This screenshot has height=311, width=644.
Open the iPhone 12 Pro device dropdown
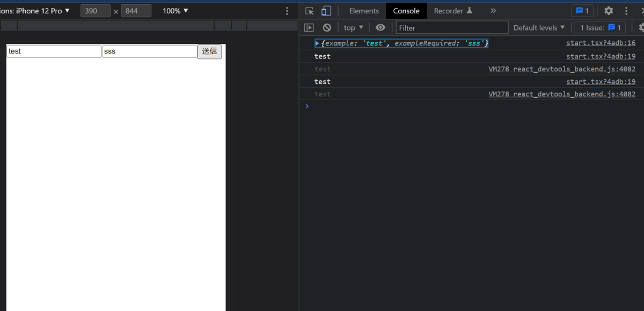35,11
